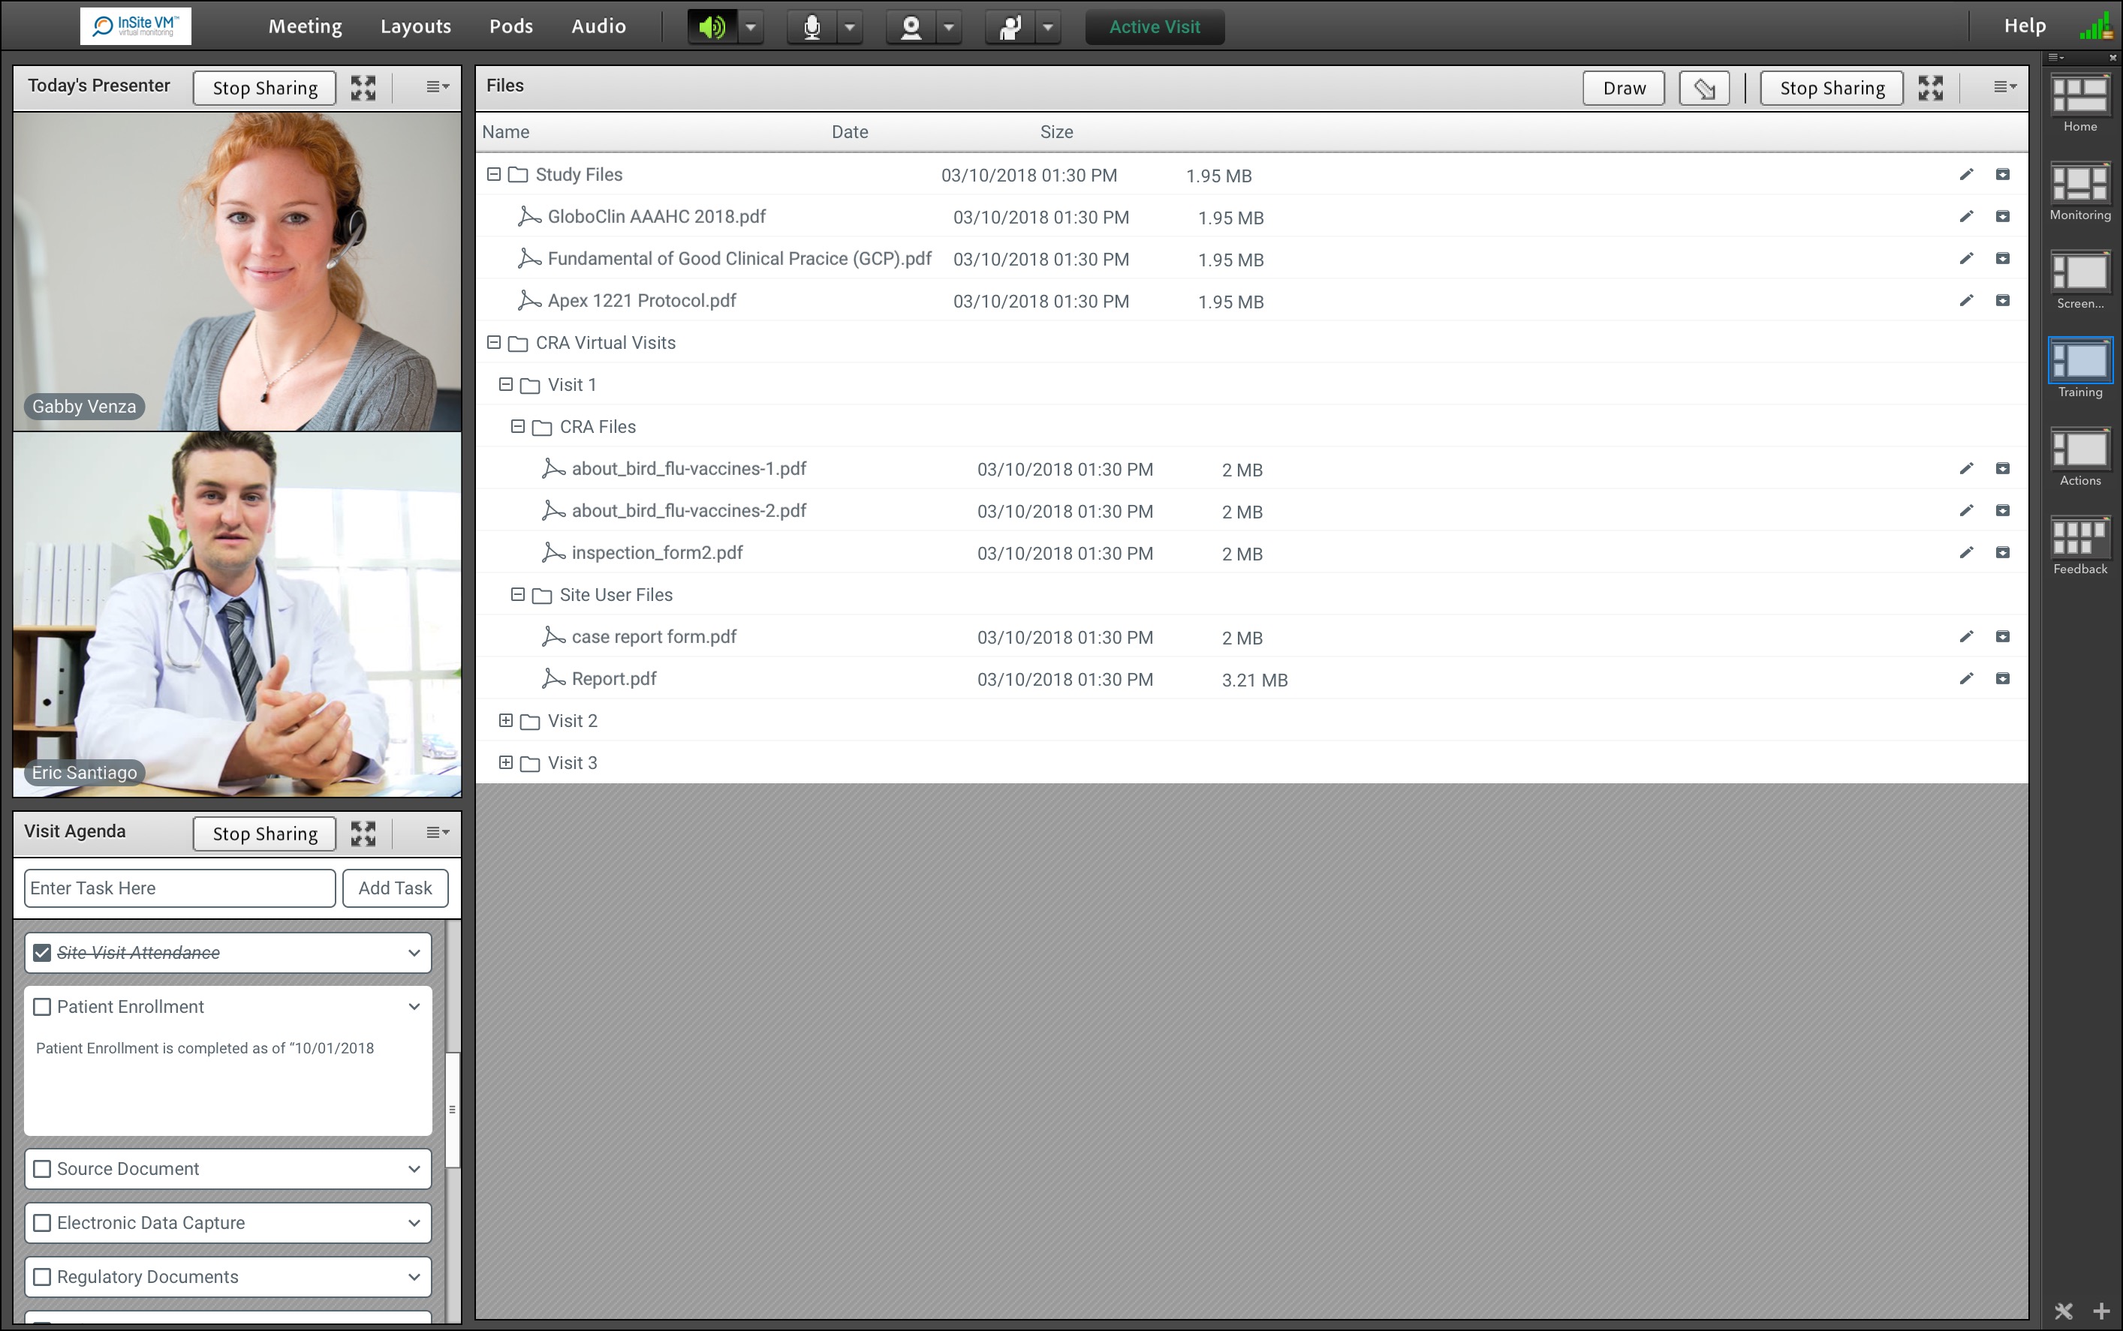Click Stop Sharing in the Files pod
2123x1331 pixels.
(x=1832, y=88)
